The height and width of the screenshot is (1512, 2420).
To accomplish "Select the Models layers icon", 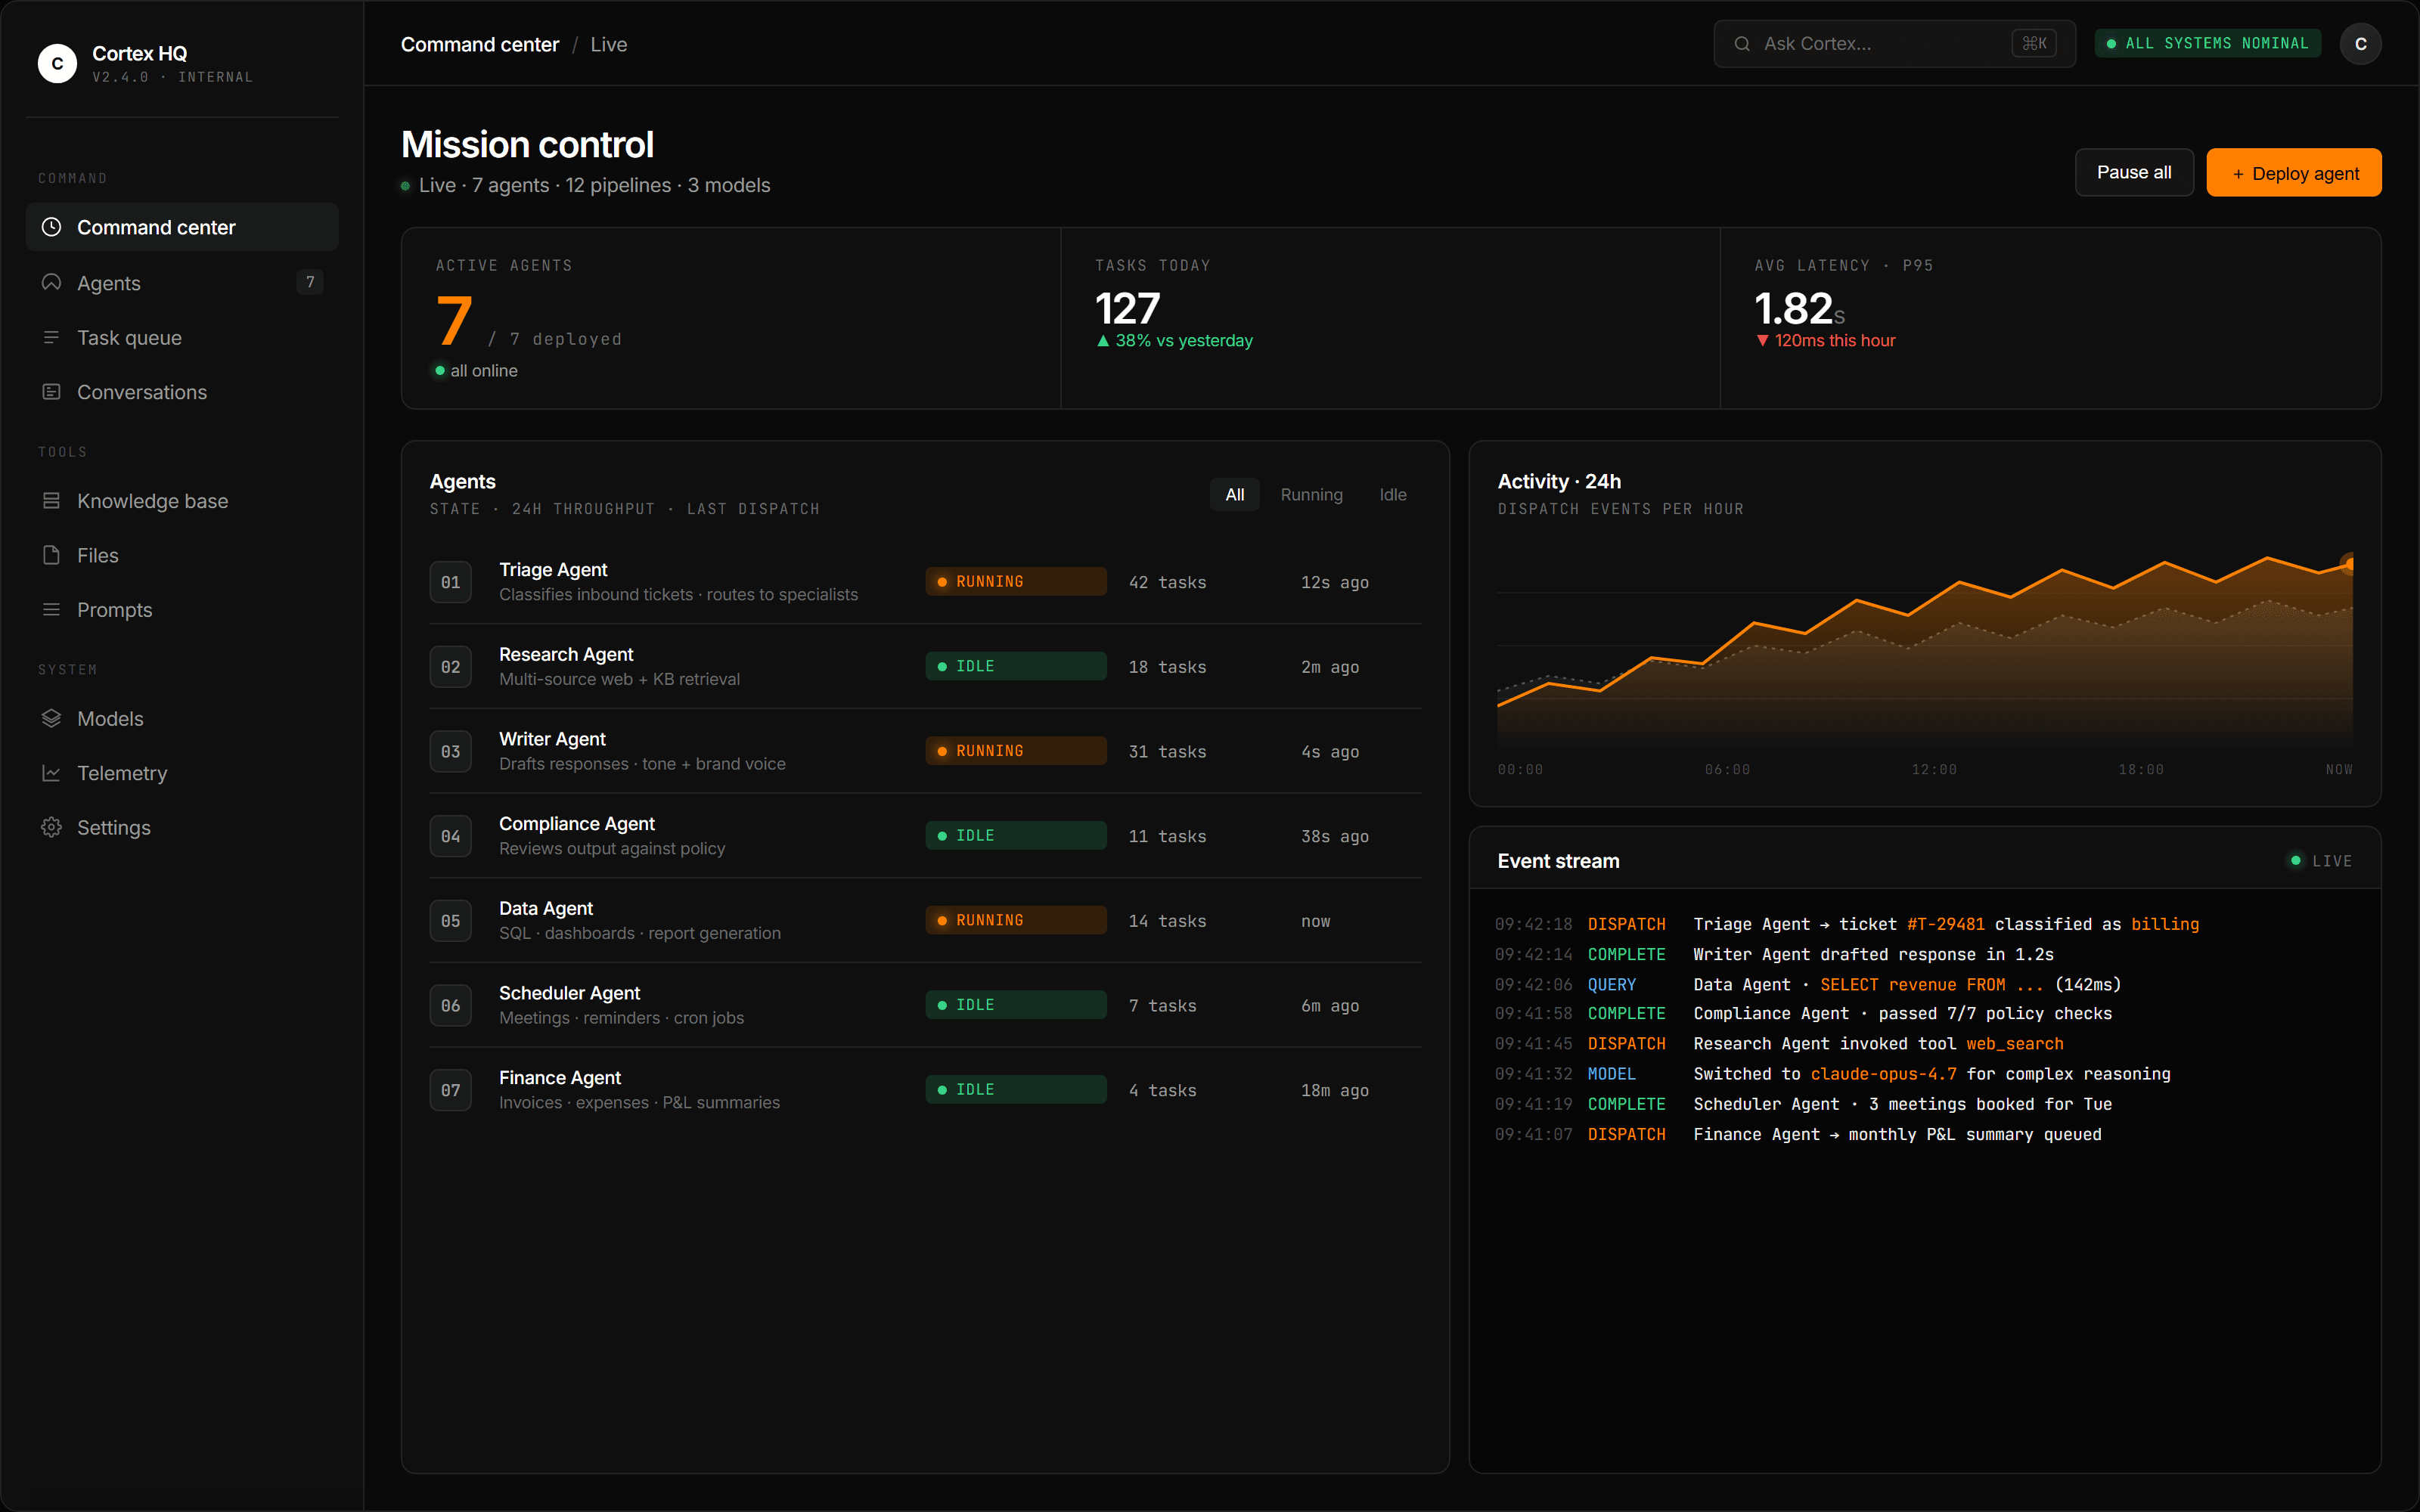I will [51, 719].
